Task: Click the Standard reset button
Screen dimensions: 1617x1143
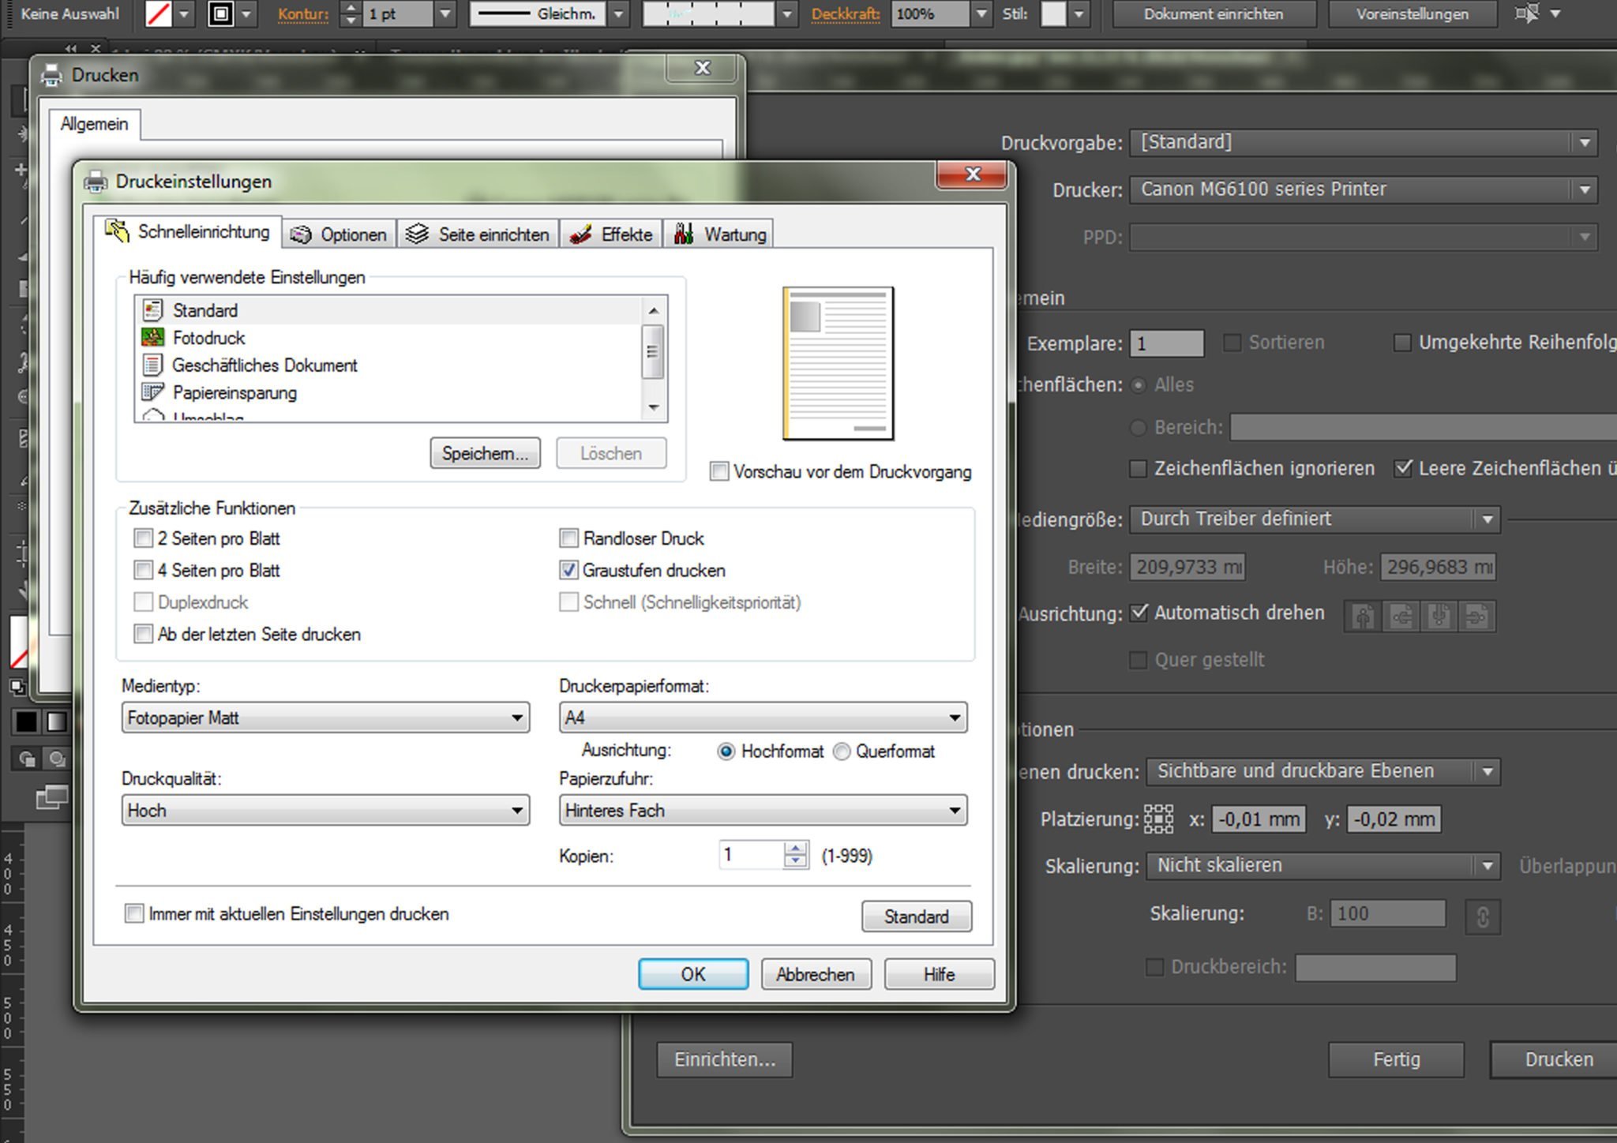Action: point(916,916)
